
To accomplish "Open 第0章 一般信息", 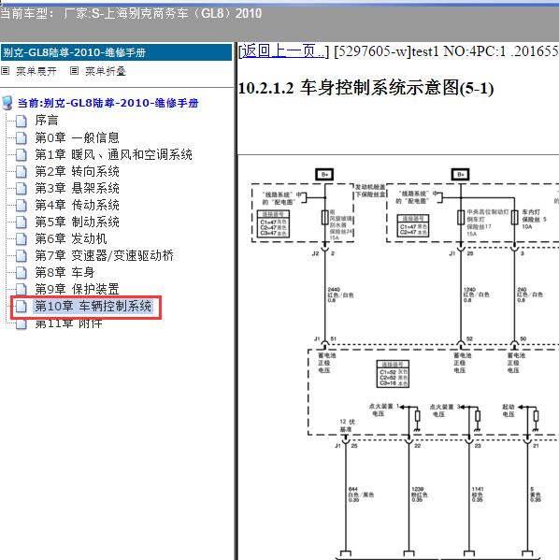I will pyautogui.click(x=77, y=137).
